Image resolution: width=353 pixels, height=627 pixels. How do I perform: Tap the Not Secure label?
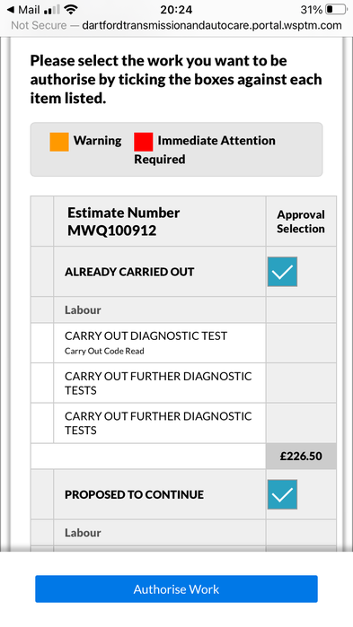(39, 25)
